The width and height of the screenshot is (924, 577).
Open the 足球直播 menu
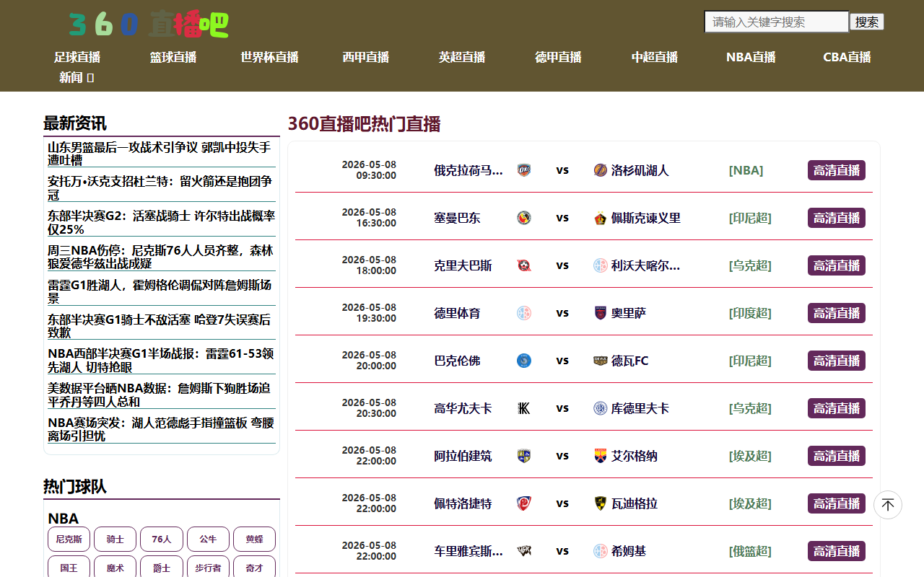click(77, 57)
